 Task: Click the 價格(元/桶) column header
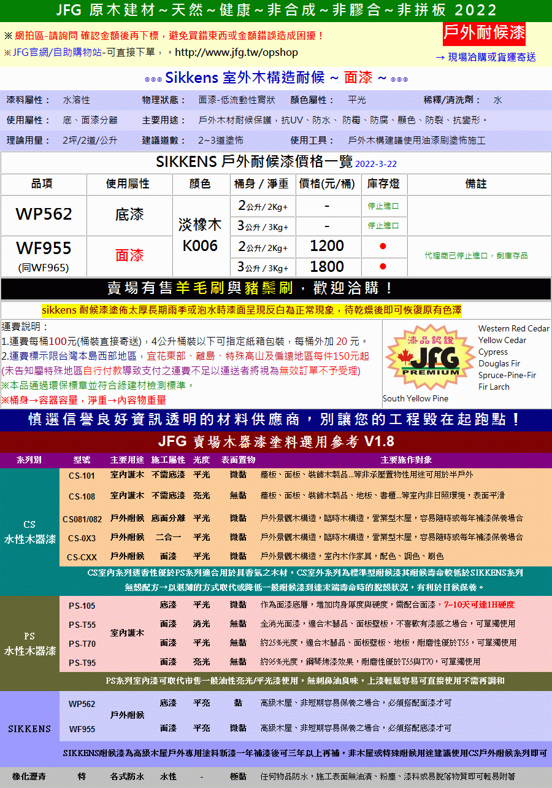[327, 184]
